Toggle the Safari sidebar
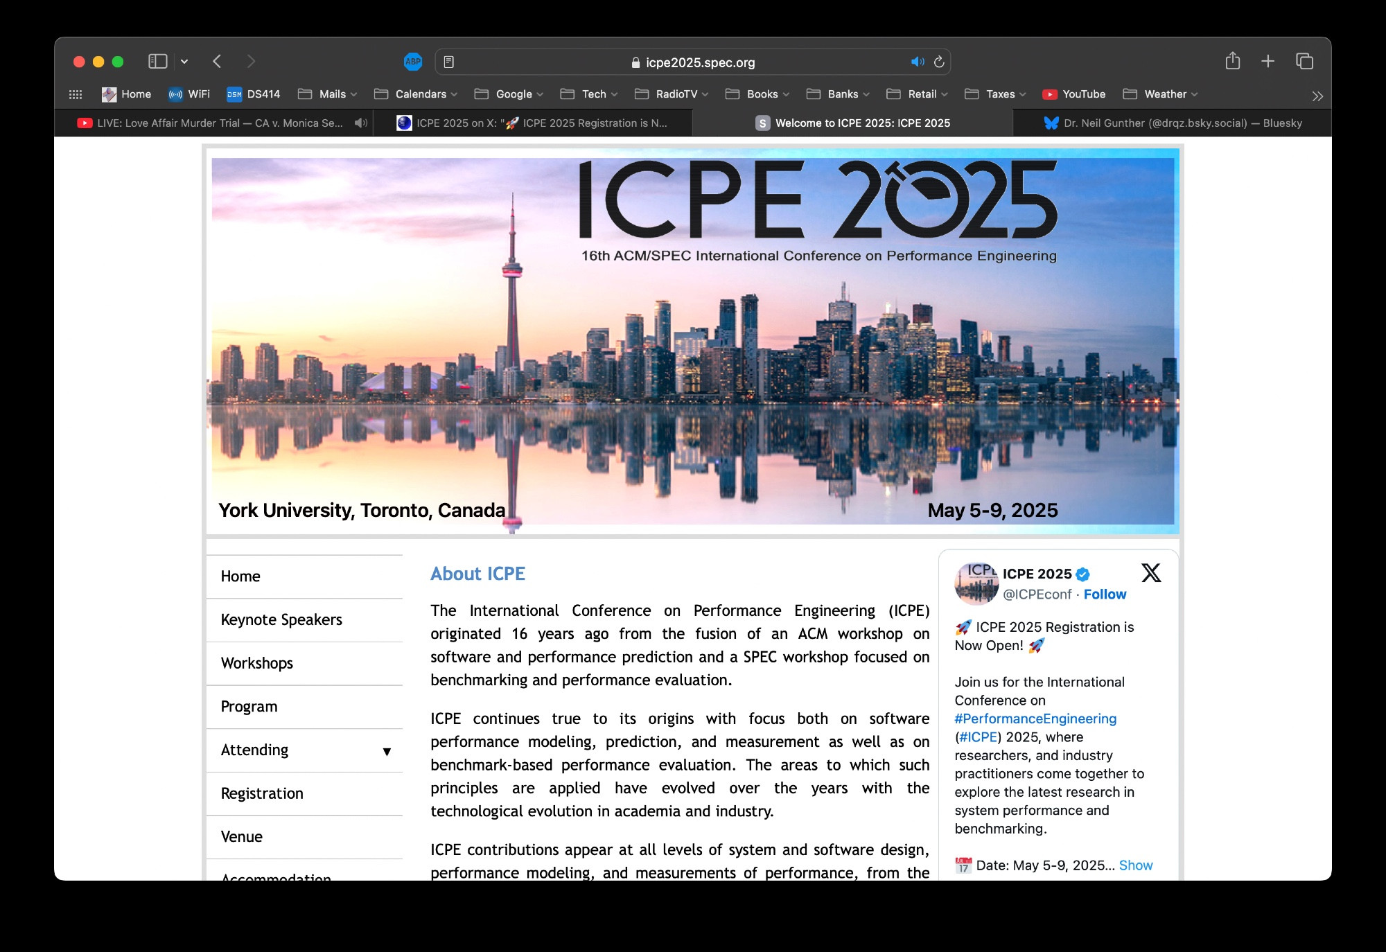The width and height of the screenshot is (1386, 952). click(158, 62)
